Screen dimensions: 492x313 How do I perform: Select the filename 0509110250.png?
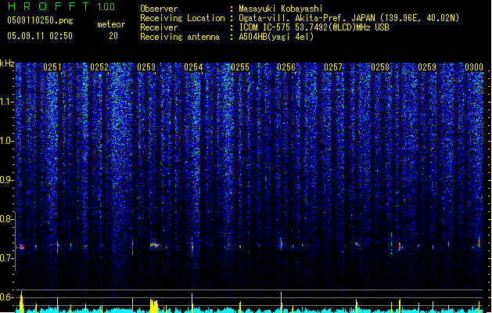point(40,20)
